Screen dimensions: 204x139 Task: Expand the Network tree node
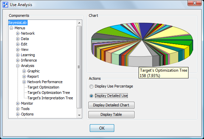[18, 33]
